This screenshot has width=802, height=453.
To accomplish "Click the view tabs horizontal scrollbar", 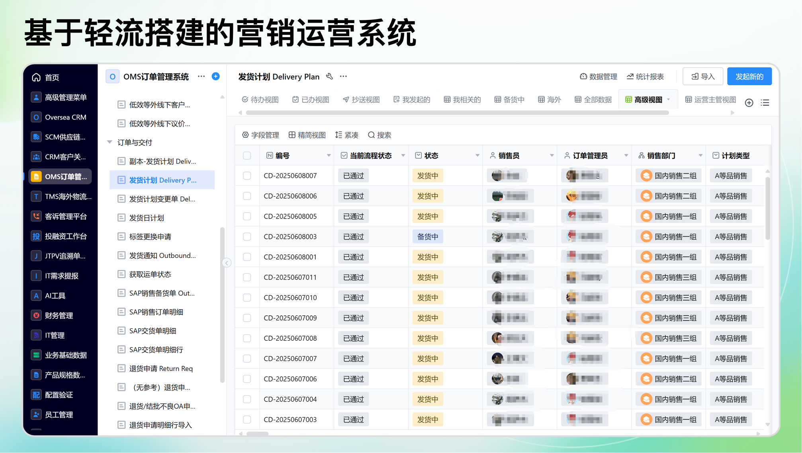I will [x=457, y=113].
